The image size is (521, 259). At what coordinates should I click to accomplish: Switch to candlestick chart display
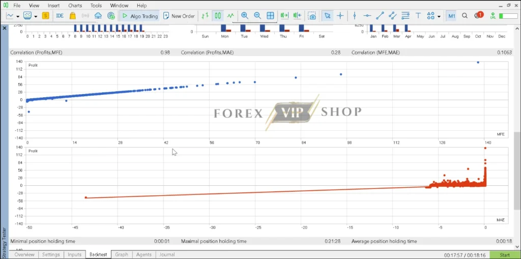point(218,16)
